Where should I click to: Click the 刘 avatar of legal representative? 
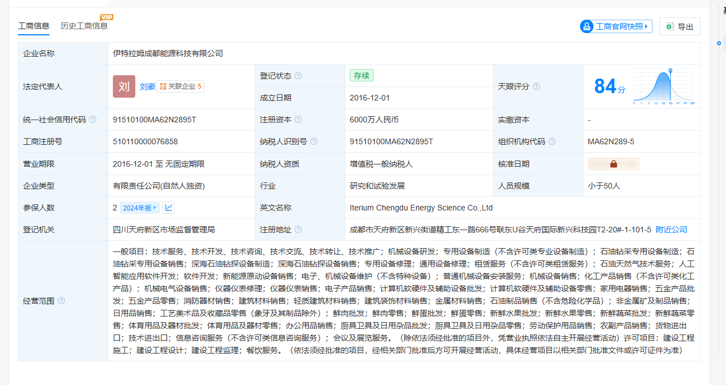pyautogui.click(x=124, y=86)
